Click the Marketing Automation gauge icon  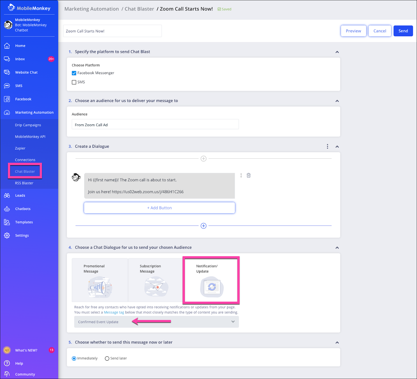7,112
